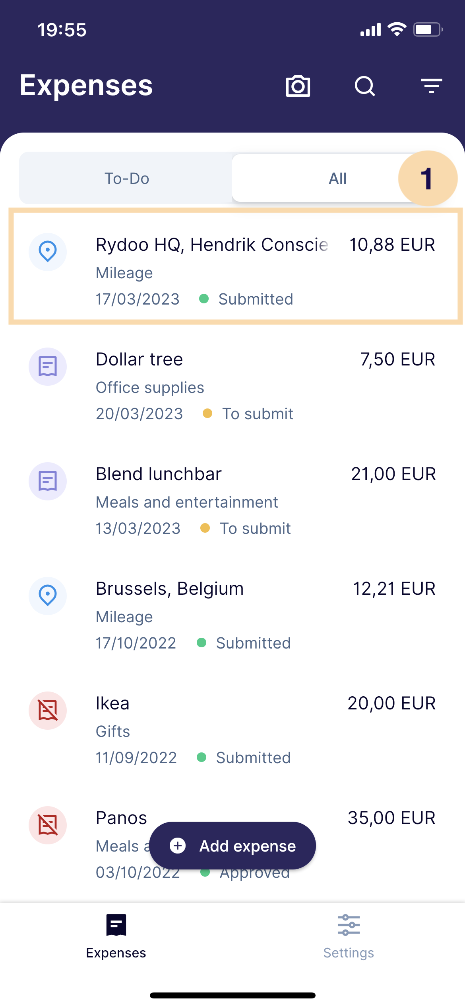Image resolution: width=465 pixels, height=1008 pixels.
Task: Tap the missing-receipt icon next to Ikea
Action: click(x=48, y=711)
